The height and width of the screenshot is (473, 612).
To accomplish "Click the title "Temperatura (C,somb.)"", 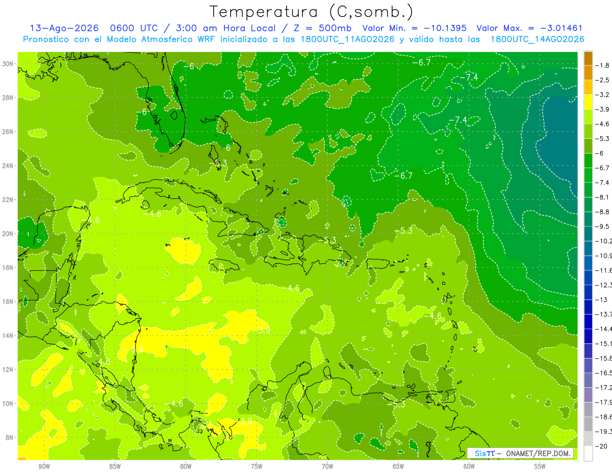I will (x=311, y=12).
